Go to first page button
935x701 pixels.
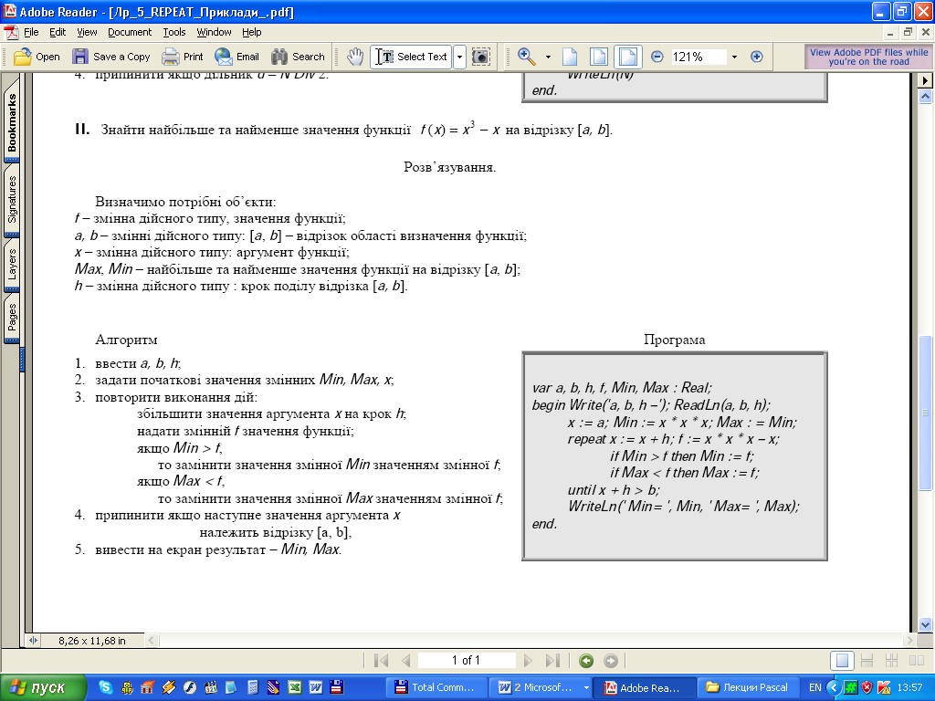(381, 661)
